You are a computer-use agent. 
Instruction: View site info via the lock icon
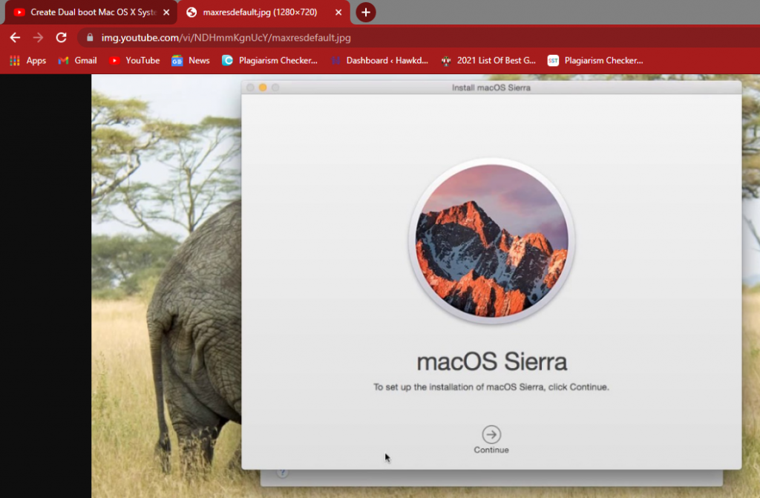click(90, 38)
